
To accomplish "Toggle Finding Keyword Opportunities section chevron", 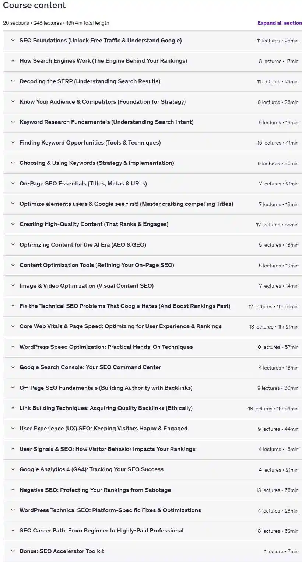I will coord(13,143).
